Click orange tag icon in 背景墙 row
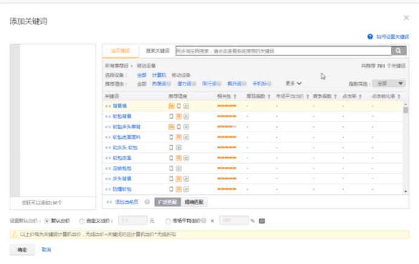Viewport: 419px width, 264px height. pos(171,106)
